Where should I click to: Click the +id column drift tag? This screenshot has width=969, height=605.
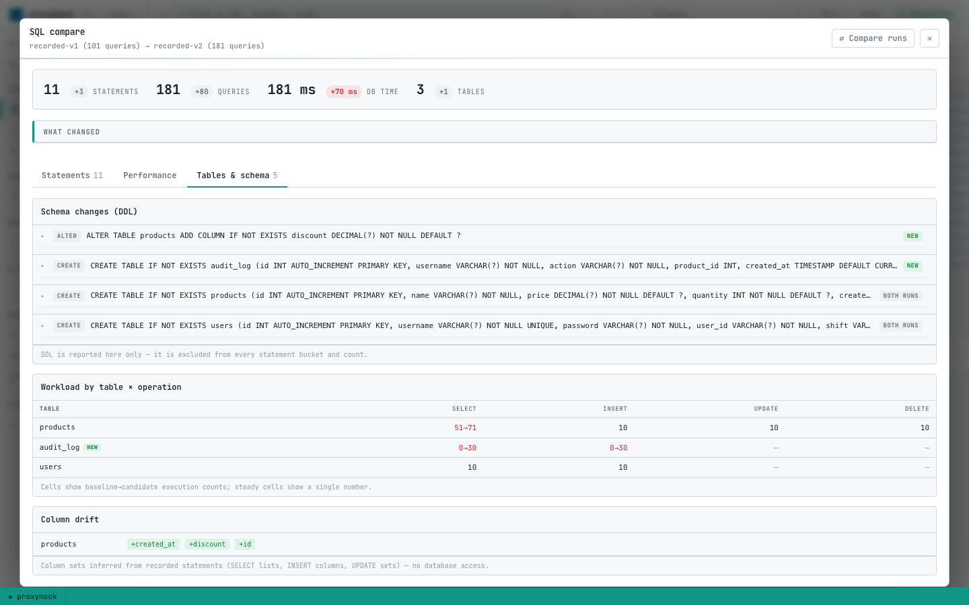245,544
